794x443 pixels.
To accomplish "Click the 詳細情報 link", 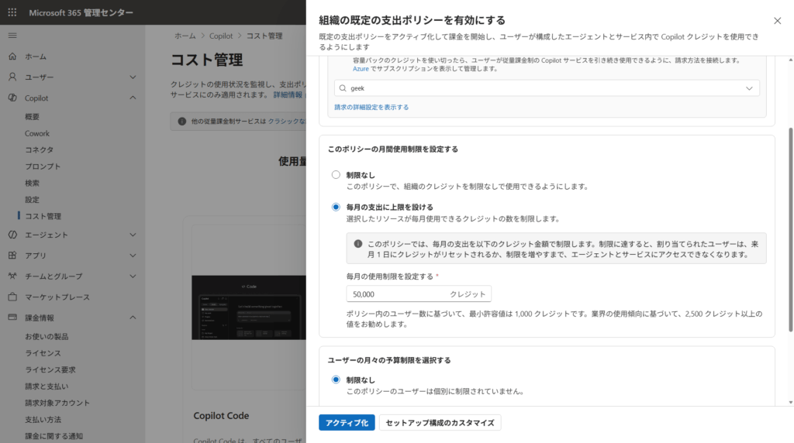I will coord(288,94).
